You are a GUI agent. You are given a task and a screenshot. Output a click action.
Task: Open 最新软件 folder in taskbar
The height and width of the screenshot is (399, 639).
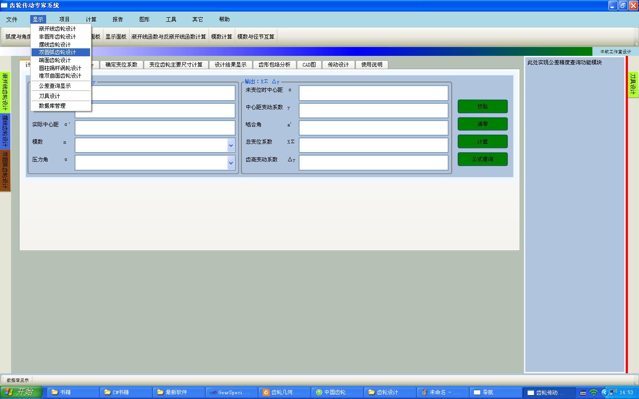tap(178, 392)
